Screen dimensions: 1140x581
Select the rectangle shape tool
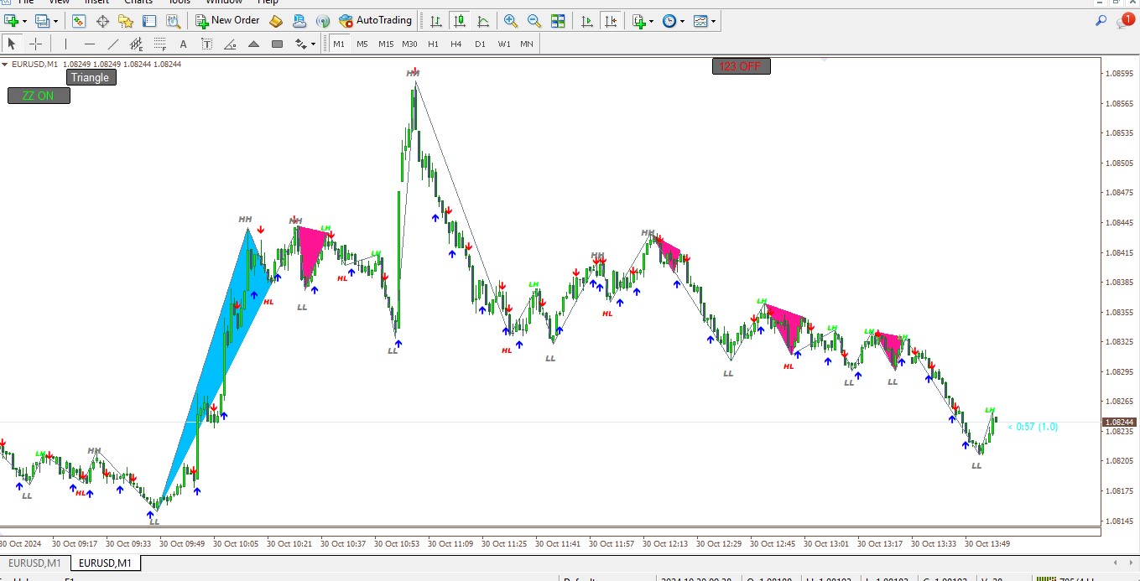coord(277,44)
